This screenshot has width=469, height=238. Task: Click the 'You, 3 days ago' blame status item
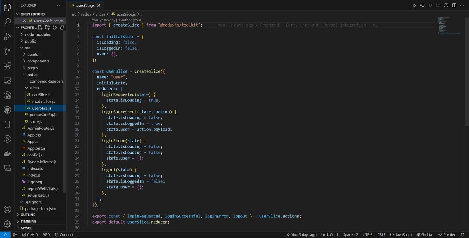point(301,234)
